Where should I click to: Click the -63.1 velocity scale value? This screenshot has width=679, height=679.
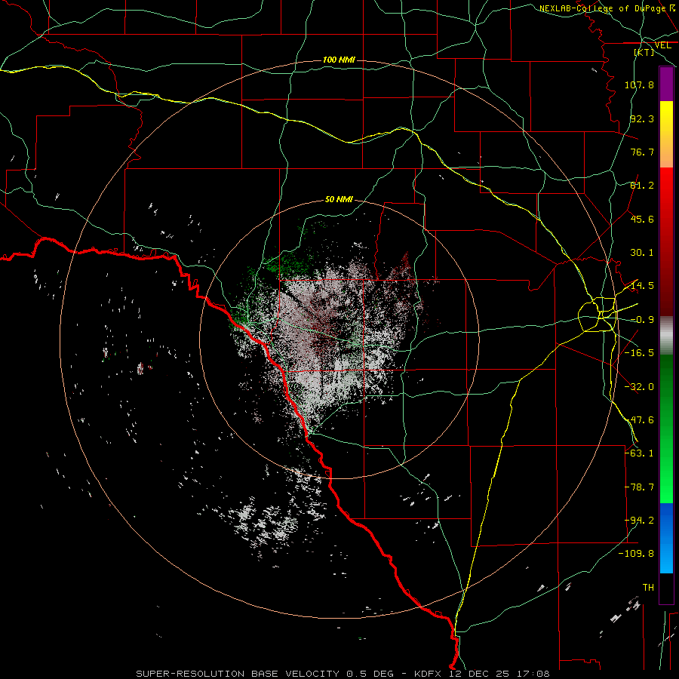639,453
